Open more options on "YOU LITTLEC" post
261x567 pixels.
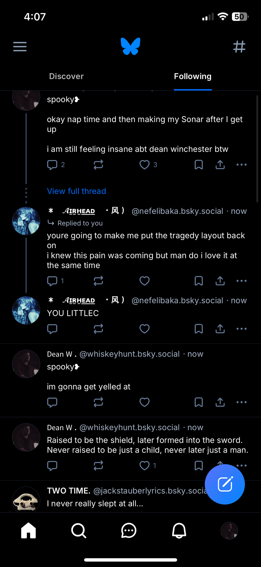[x=242, y=329]
